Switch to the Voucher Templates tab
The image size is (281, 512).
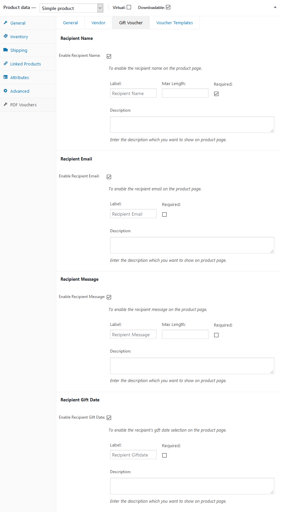point(175,23)
